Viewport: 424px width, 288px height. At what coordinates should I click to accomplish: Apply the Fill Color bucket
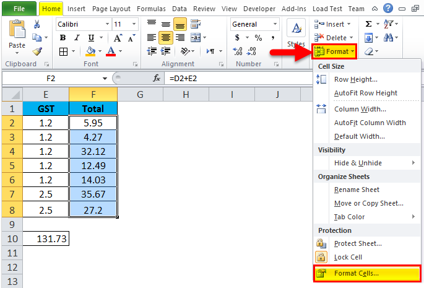click(90, 51)
